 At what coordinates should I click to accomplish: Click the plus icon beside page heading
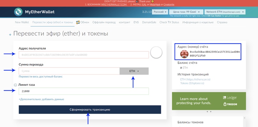point(10,35)
